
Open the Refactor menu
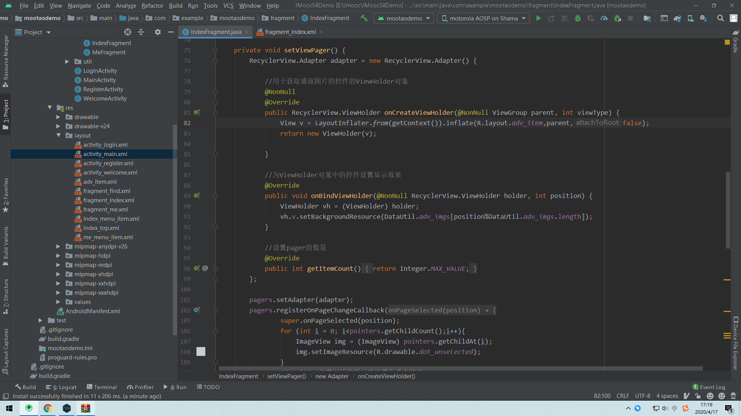[x=152, y=5]
